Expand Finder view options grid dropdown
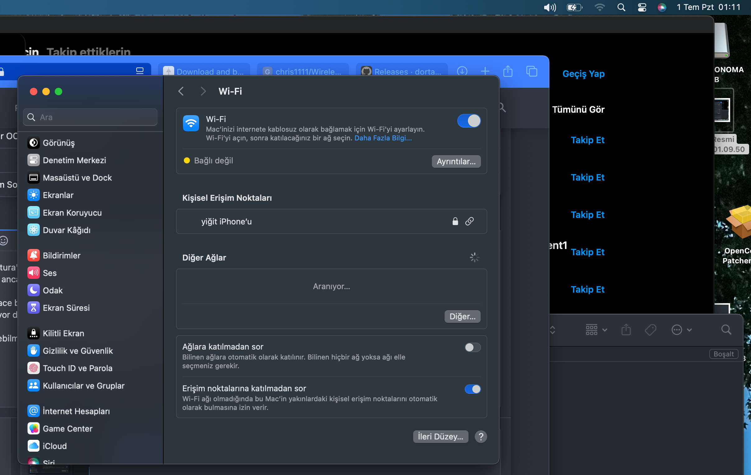This screenshot has height=475, width=751. (x=596, y=330)
